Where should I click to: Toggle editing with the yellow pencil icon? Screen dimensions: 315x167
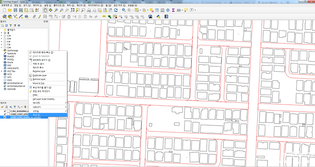click(40, 17)
